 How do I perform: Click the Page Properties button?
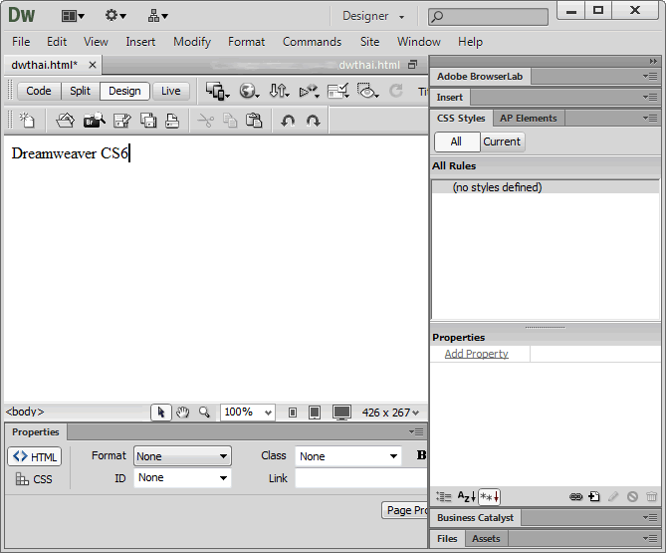point(405,510)
